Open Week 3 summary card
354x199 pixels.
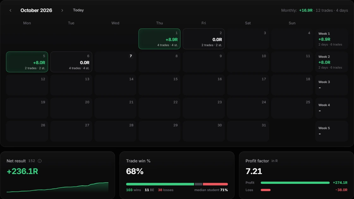332,85
